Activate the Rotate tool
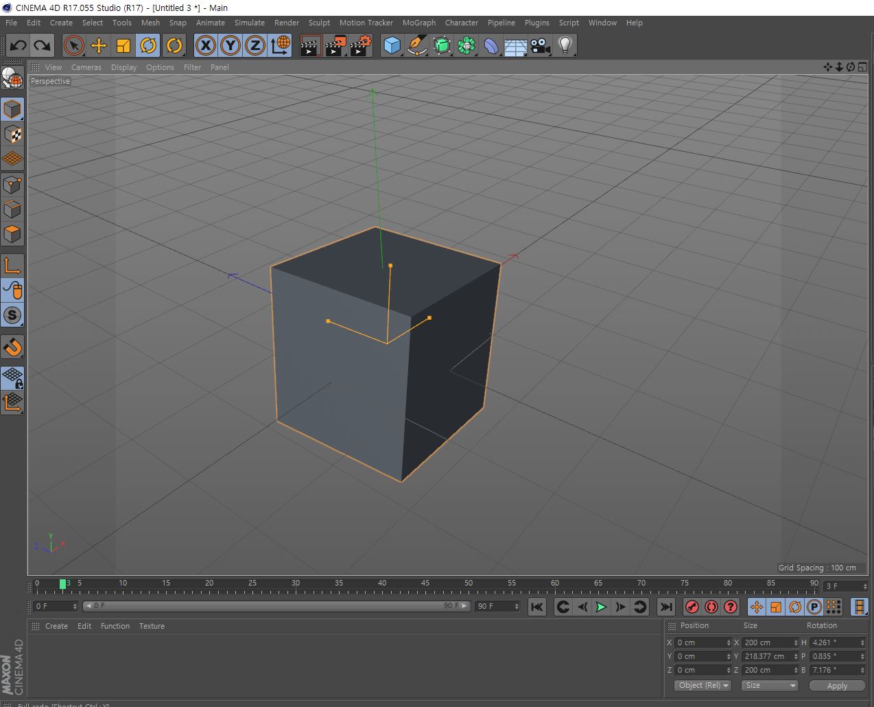Screen dimensions: 874x707 pyautogui.click(x=148, y=46)
